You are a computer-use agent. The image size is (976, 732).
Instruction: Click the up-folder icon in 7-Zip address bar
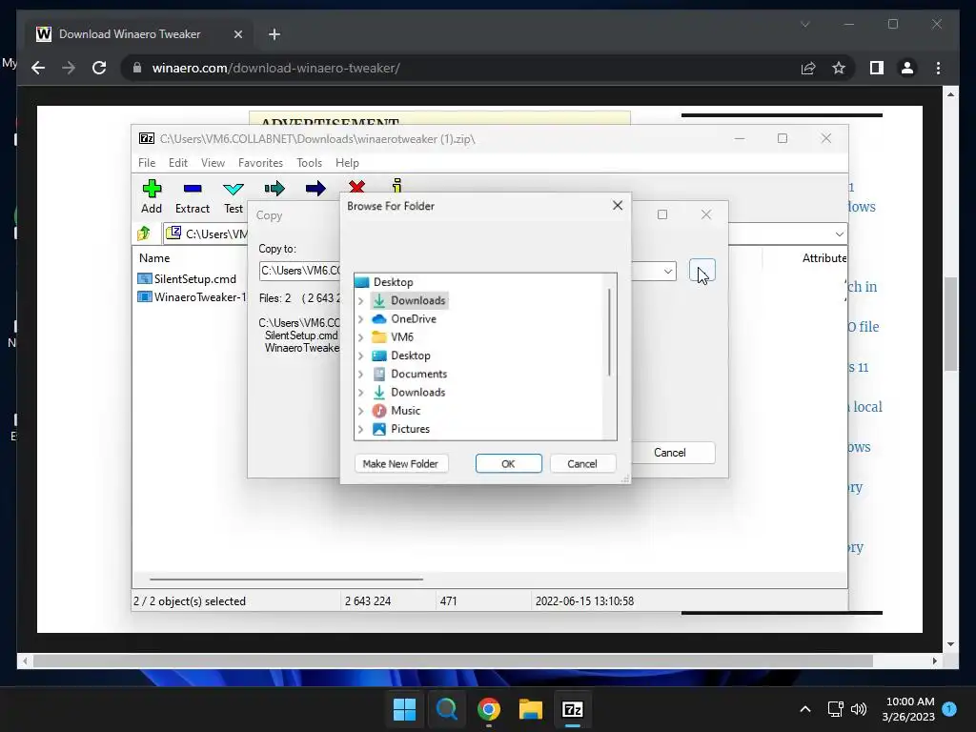pos(144,234)
